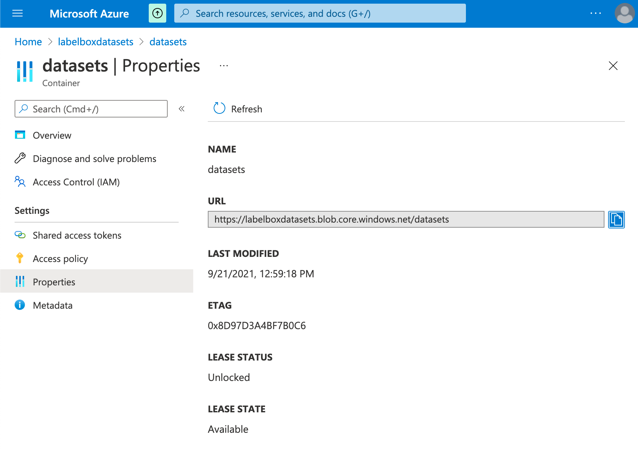Select Properties in Settings menu
This screenshot has height=451, width=638.
[x=97, y=281]
